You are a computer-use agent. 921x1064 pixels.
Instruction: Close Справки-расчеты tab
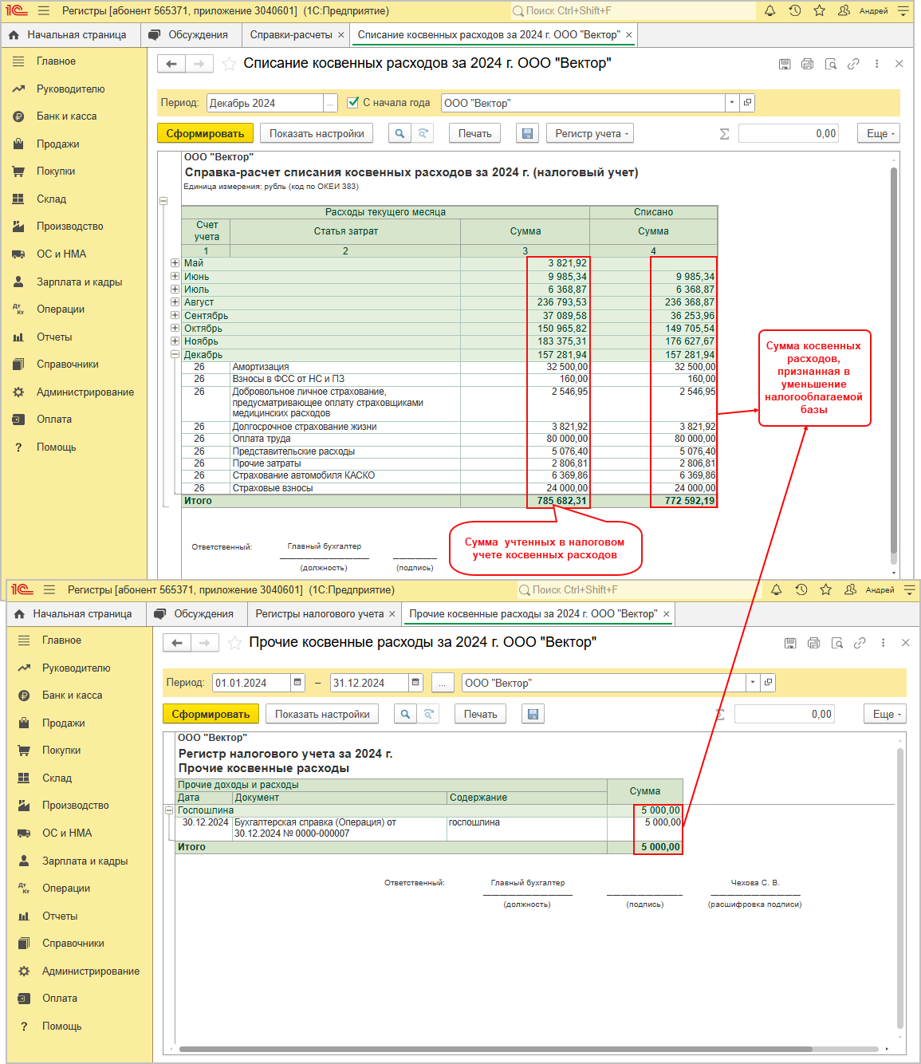pyautogui.click(x=341, y=35)
